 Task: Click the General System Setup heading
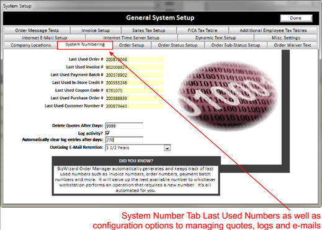[x=160, y=18]
